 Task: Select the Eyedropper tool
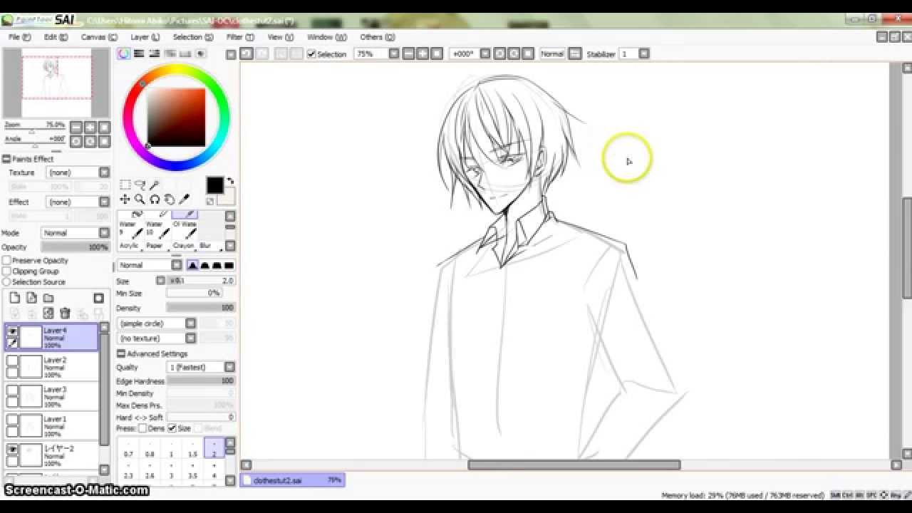(x=183, y=198)
